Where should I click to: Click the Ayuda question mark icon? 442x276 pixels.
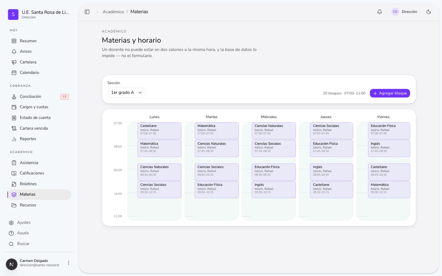[x=11, y=233]
